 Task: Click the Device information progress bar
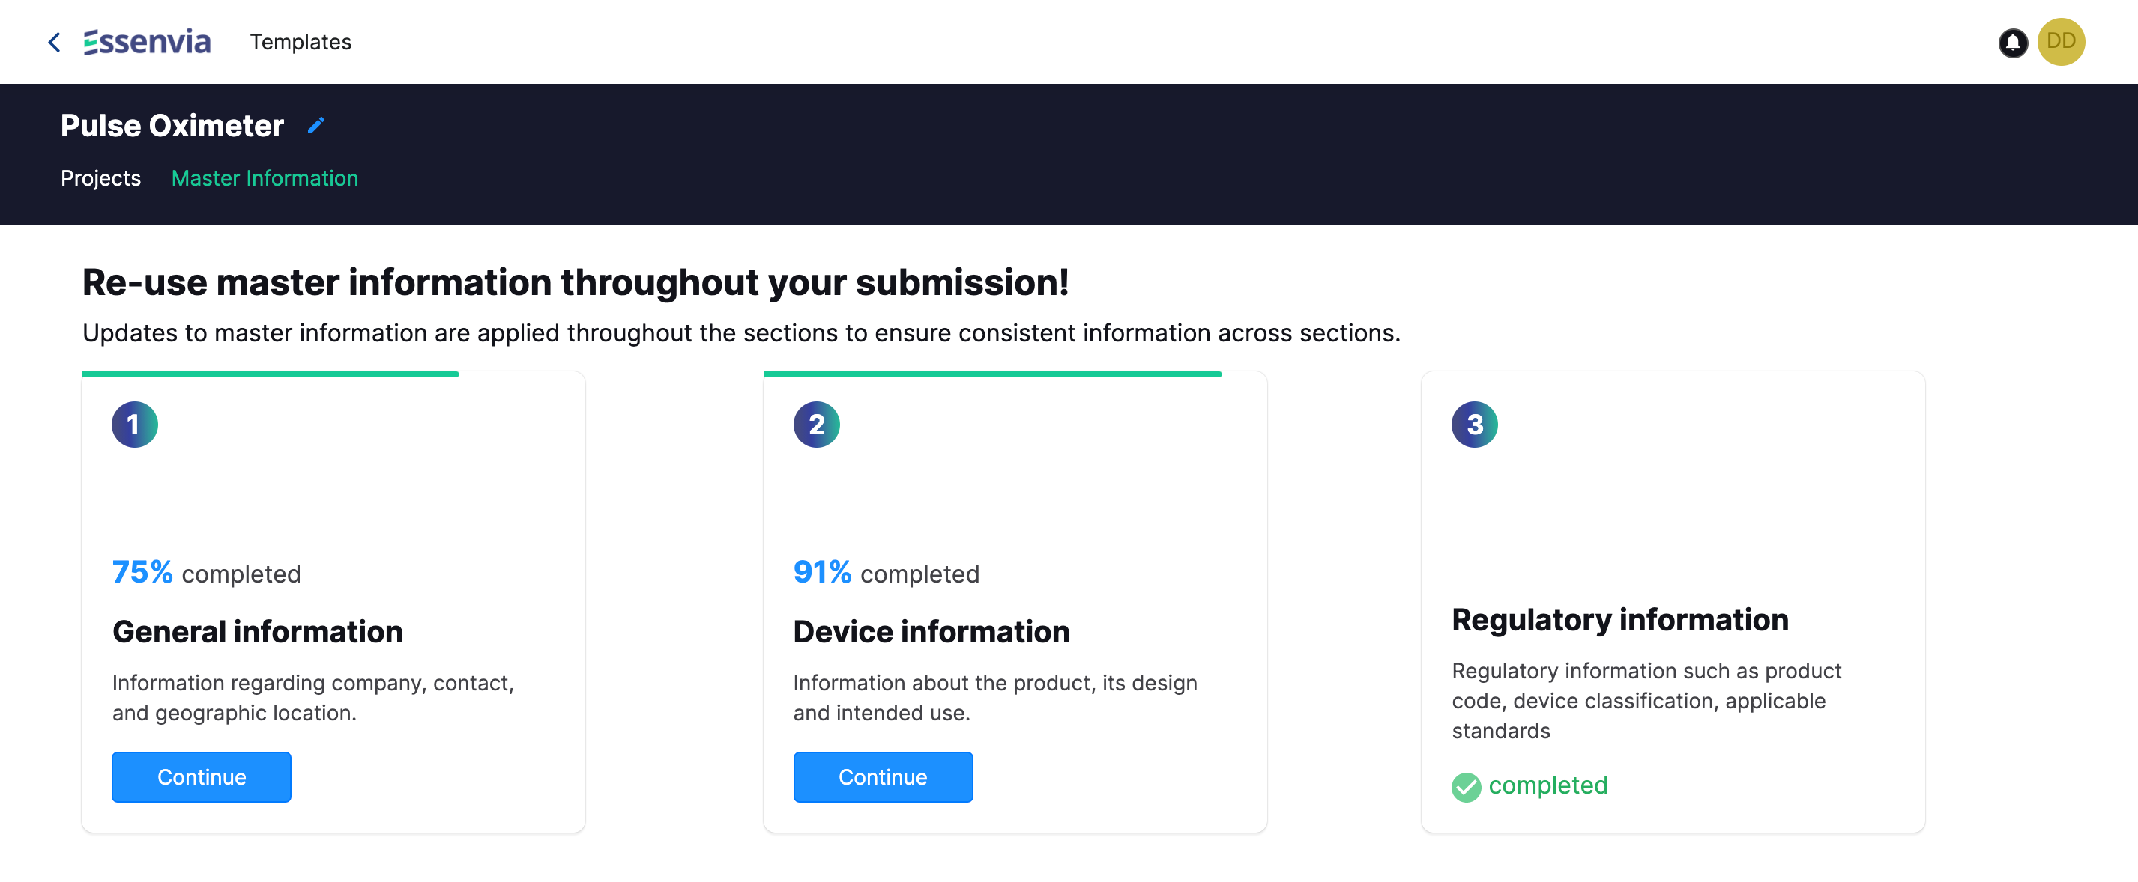point(991,374)
